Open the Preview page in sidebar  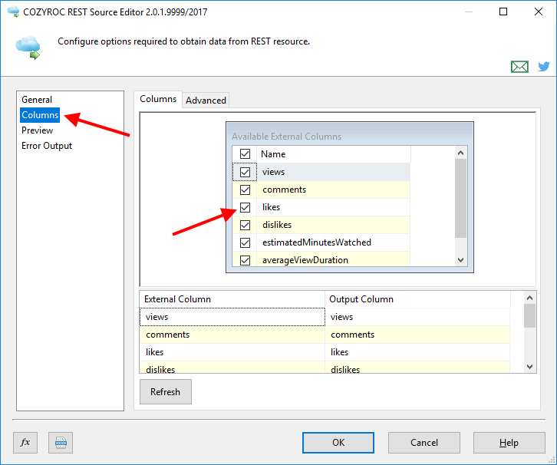(38, 130)
